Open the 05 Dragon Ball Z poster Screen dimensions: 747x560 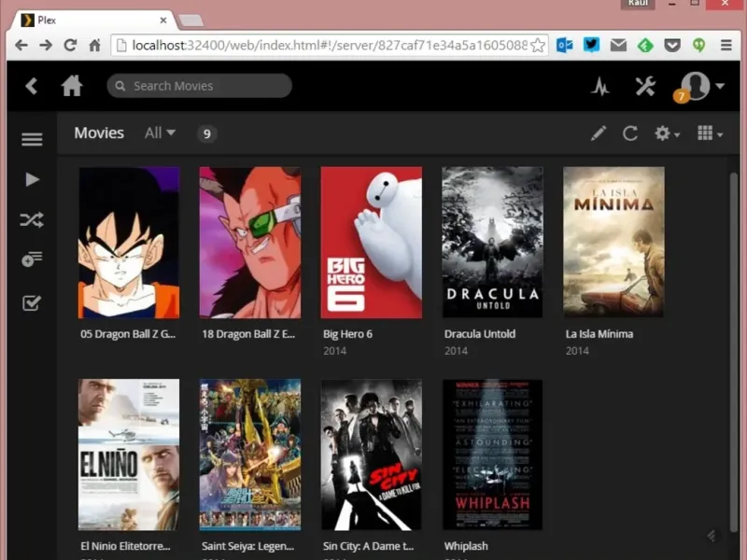(x=129, y=243)
